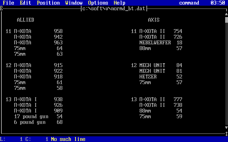228x142 pixels.
Task: Click the value 59
Action: pyautogui.click(x=179, y=116)
